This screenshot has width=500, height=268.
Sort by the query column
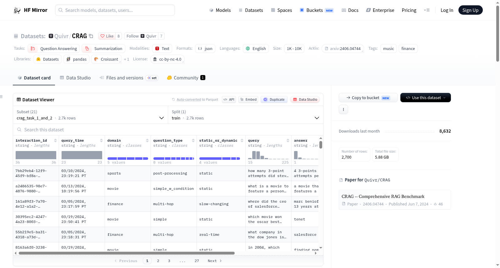(288, 140)
